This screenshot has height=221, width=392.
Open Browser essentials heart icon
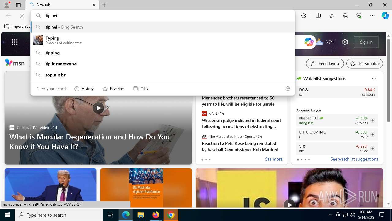click(359, 16)
